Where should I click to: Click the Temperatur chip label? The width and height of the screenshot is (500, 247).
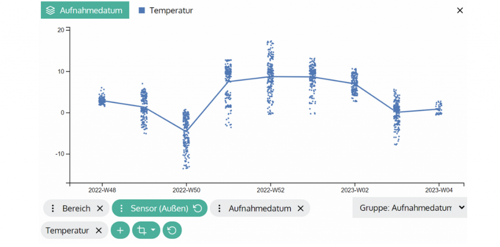tap(67, 230)
